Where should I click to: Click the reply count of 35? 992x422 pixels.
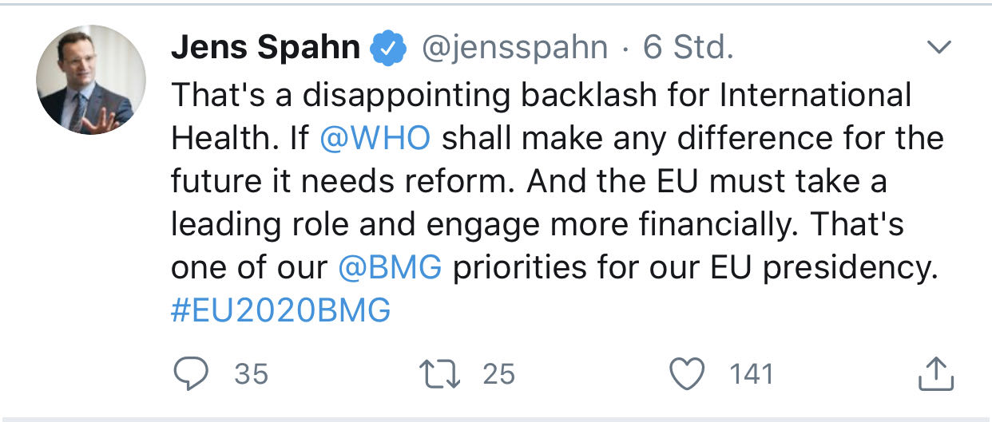[251, 373]
